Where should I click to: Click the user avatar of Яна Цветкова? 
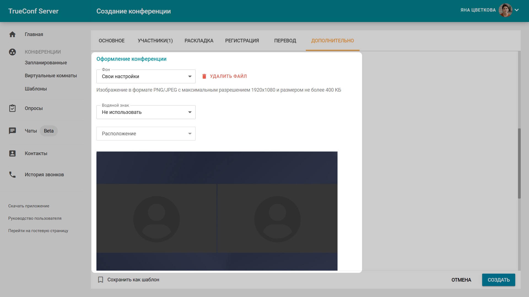click(x=505, y=10)
